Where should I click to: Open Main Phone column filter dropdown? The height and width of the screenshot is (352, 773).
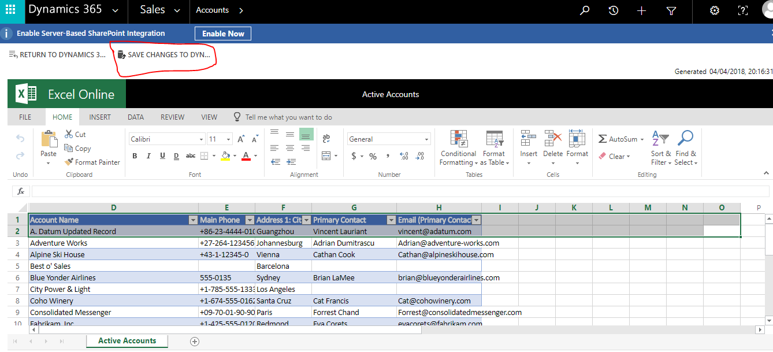250,220
